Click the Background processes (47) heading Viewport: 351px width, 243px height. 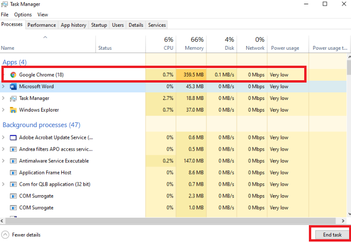(x=41, y=125)
